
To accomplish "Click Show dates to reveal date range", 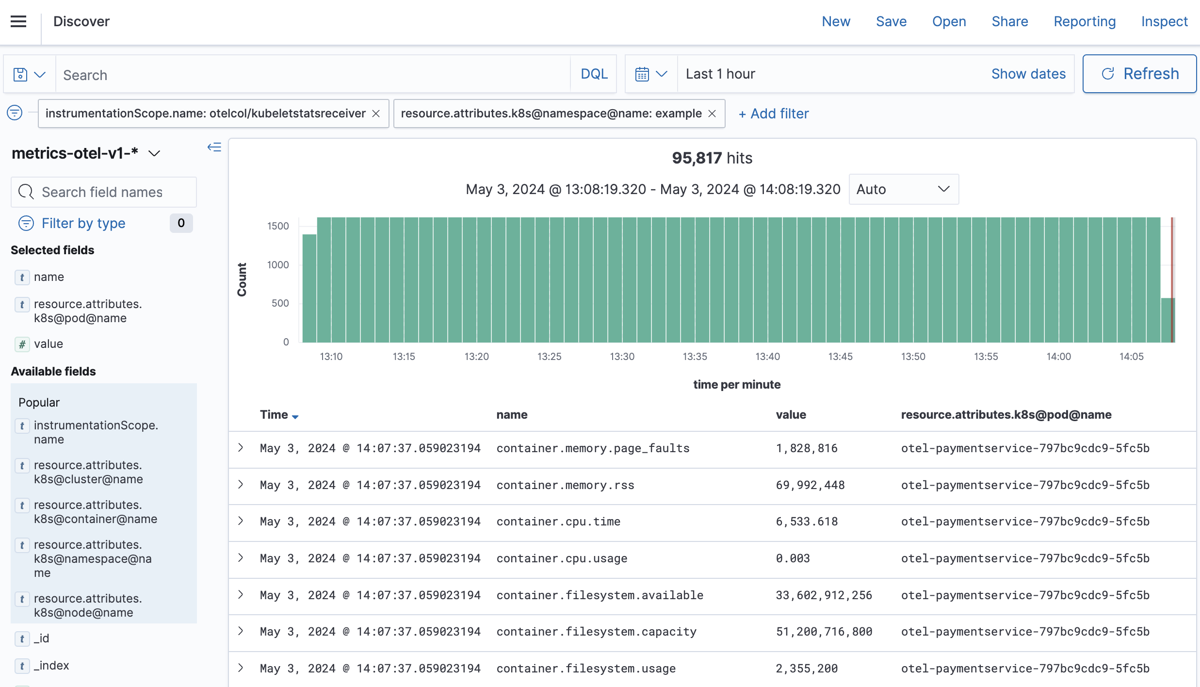I will [1028, 73].
